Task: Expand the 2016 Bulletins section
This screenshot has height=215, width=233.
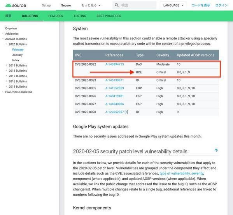Action: click(x=6, y=81)
